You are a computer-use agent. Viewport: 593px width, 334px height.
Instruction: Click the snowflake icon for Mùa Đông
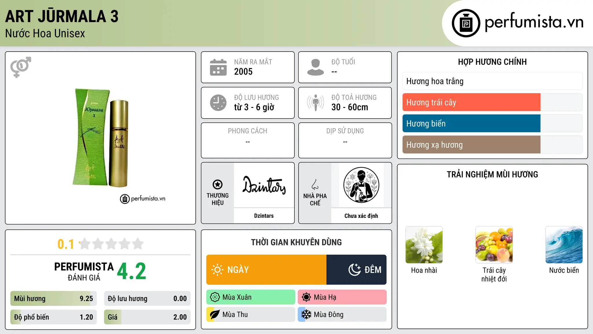point(306,315)
